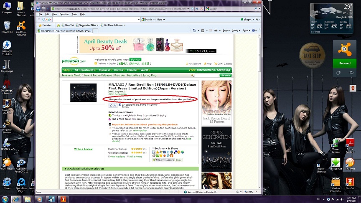This screenshot has height=203, width=361.
Task: Click the Help question mark icon
Action: click(254, 30)
